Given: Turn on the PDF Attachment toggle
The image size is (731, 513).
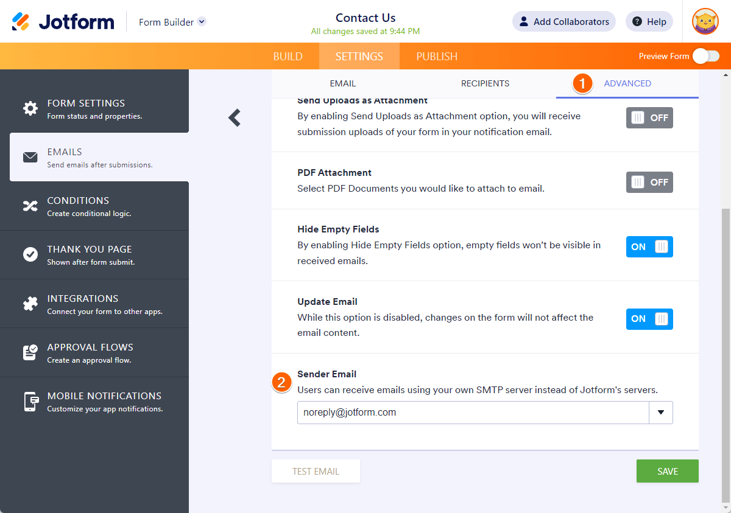Looking at the screenshot, I should tap(649, 182).
